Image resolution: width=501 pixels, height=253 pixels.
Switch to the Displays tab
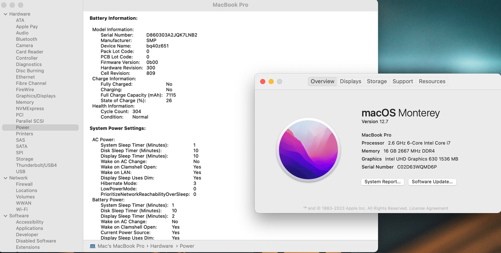[x=350, y=81]
